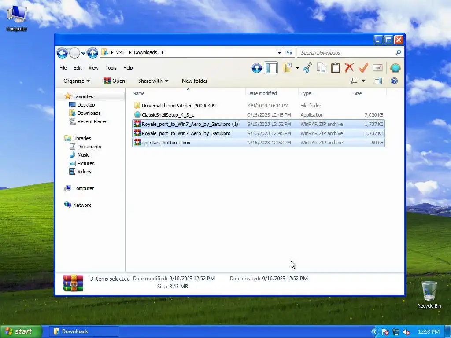Open the address bar history dropdown arrow
Viewport: 451px width, 338px height.
(279, 53)
